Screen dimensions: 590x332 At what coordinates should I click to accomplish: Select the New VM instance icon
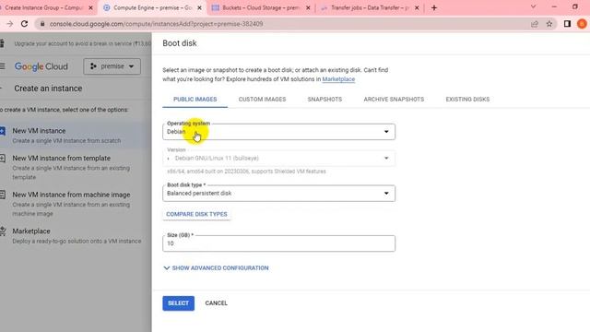coord(2,131)
